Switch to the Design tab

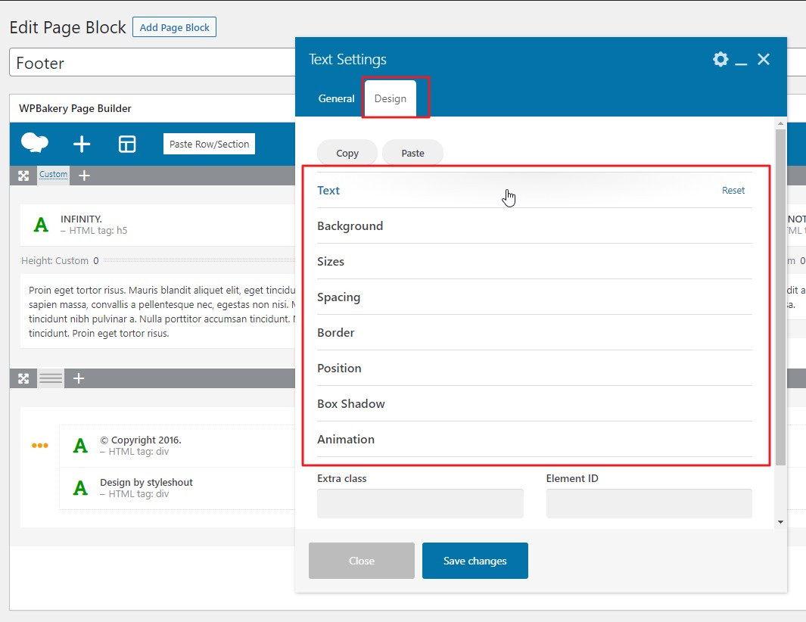click(391, 98)
